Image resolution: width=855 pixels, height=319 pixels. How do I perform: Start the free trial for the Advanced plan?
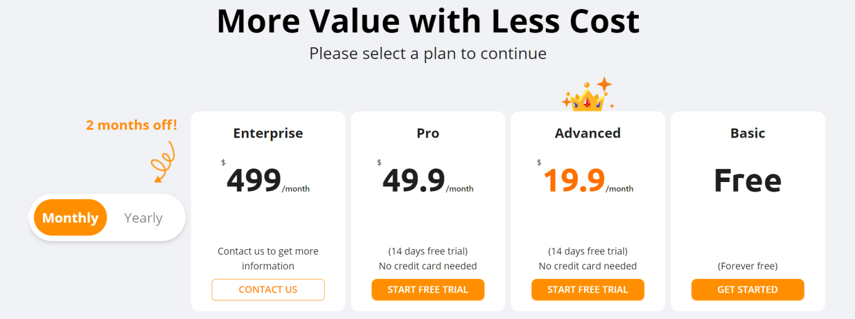coord(587,290)
